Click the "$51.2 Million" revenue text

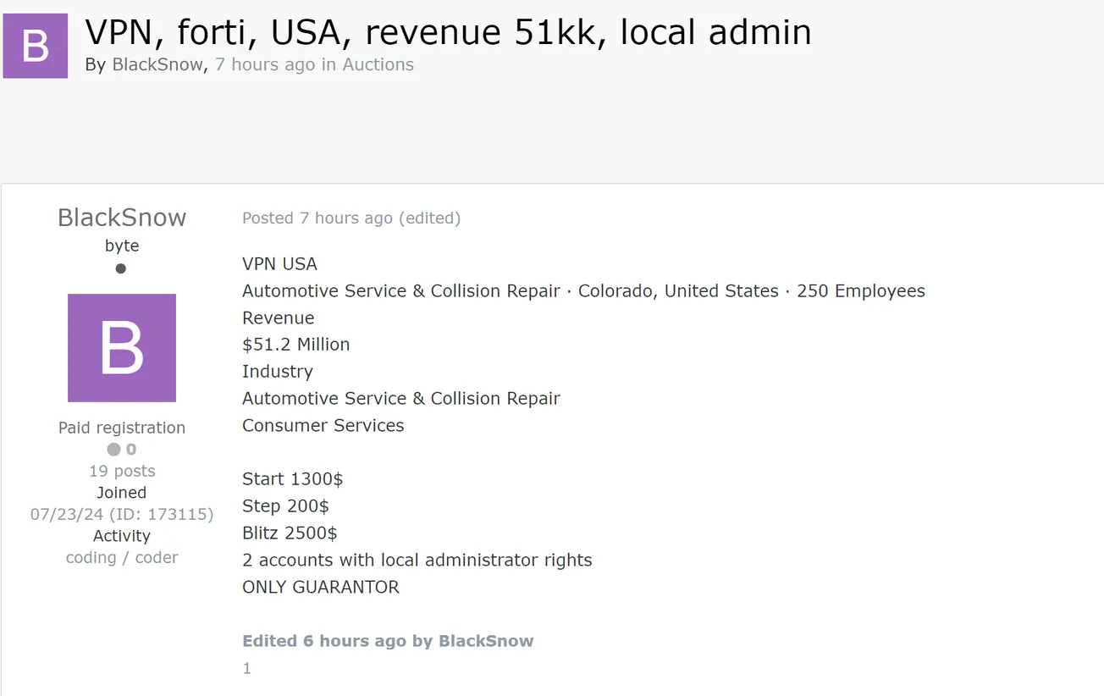(x=295, y=345)
